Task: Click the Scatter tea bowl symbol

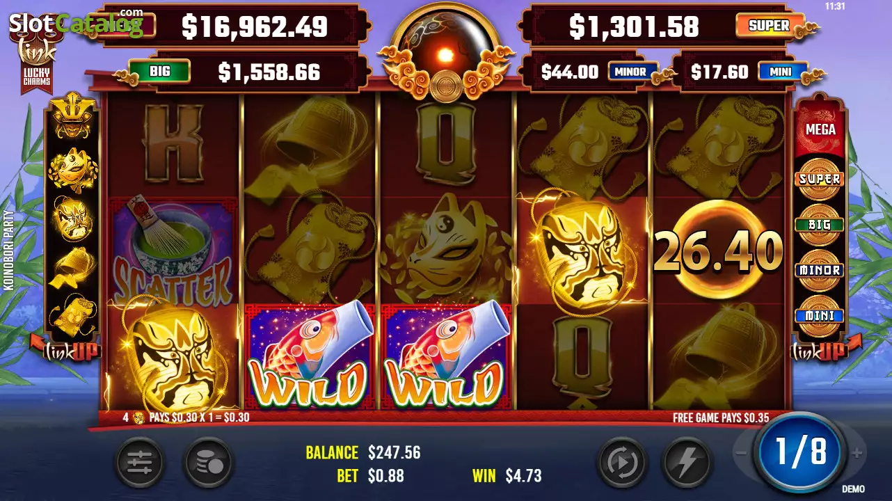Action: pos(173,251)
